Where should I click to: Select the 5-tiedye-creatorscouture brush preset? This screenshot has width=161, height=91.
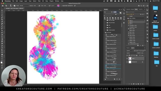tap(113, 67)
